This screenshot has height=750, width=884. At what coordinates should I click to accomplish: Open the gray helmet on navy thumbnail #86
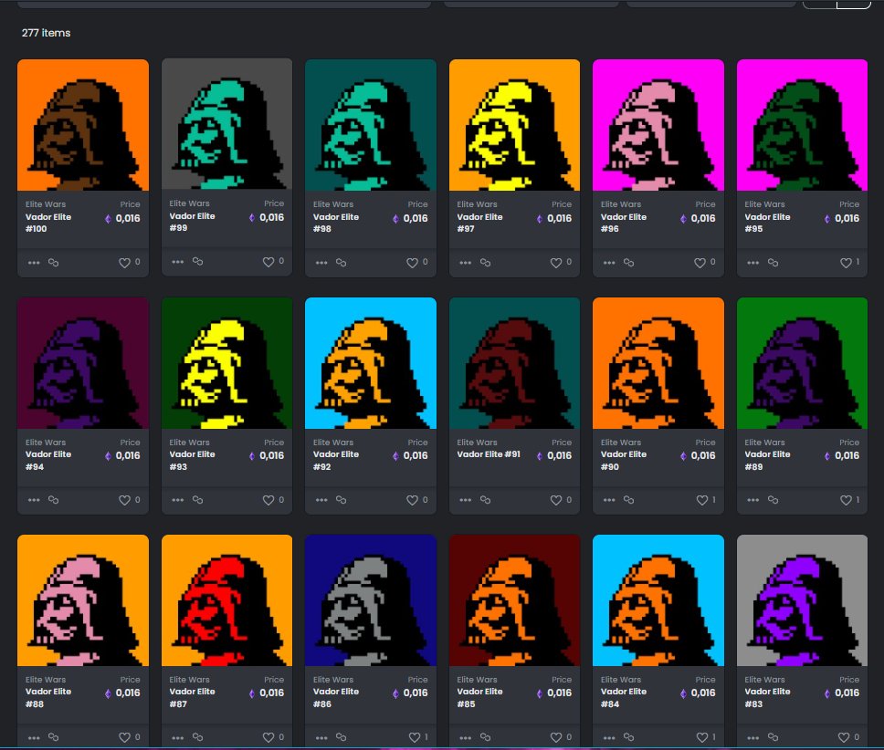point(371,600)
